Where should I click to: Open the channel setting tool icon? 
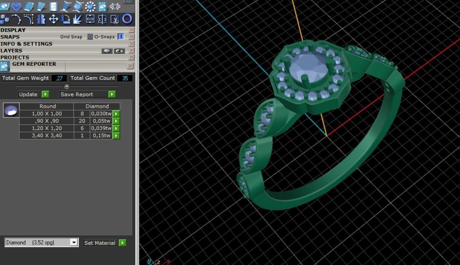point(54,6)
